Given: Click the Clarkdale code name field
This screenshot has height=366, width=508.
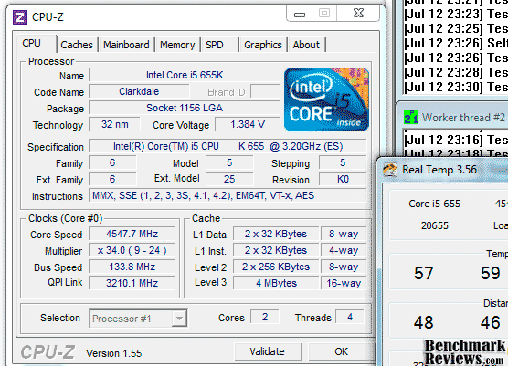Looking at the screenshot, I should 139,91.
